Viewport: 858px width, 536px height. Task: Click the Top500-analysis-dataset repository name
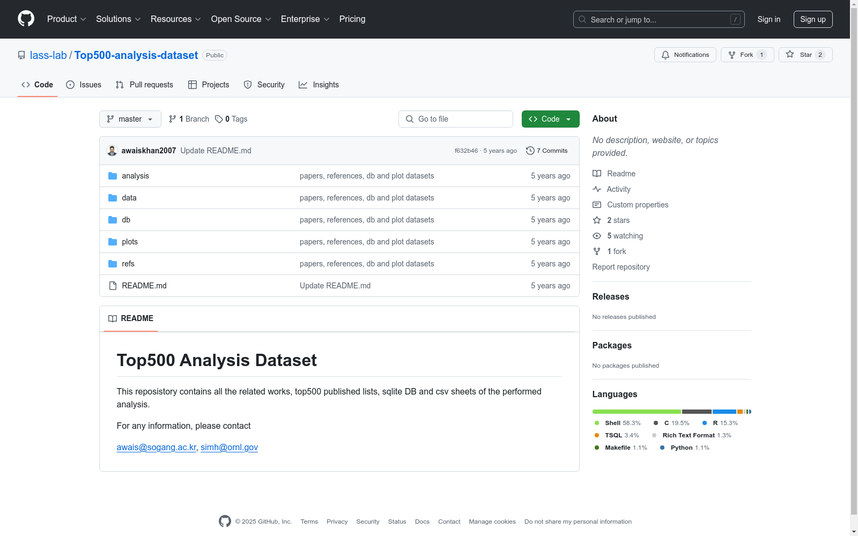pyautogui.click(x=136, y=55)
